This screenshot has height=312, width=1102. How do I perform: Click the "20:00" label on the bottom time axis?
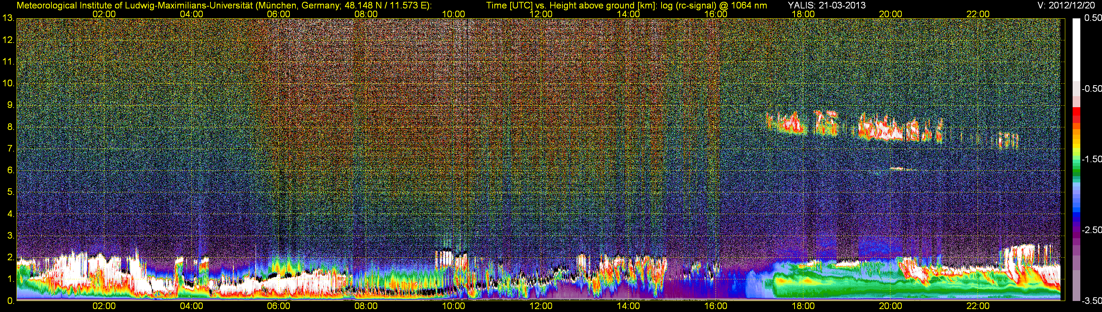click(x=891, y=306)
